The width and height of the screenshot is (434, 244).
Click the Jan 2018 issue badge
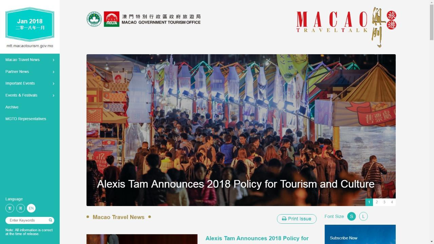30,24
